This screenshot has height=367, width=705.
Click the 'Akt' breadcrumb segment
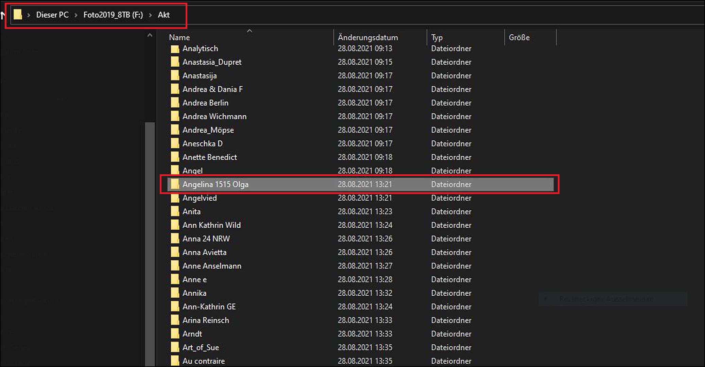coord(164,15)
